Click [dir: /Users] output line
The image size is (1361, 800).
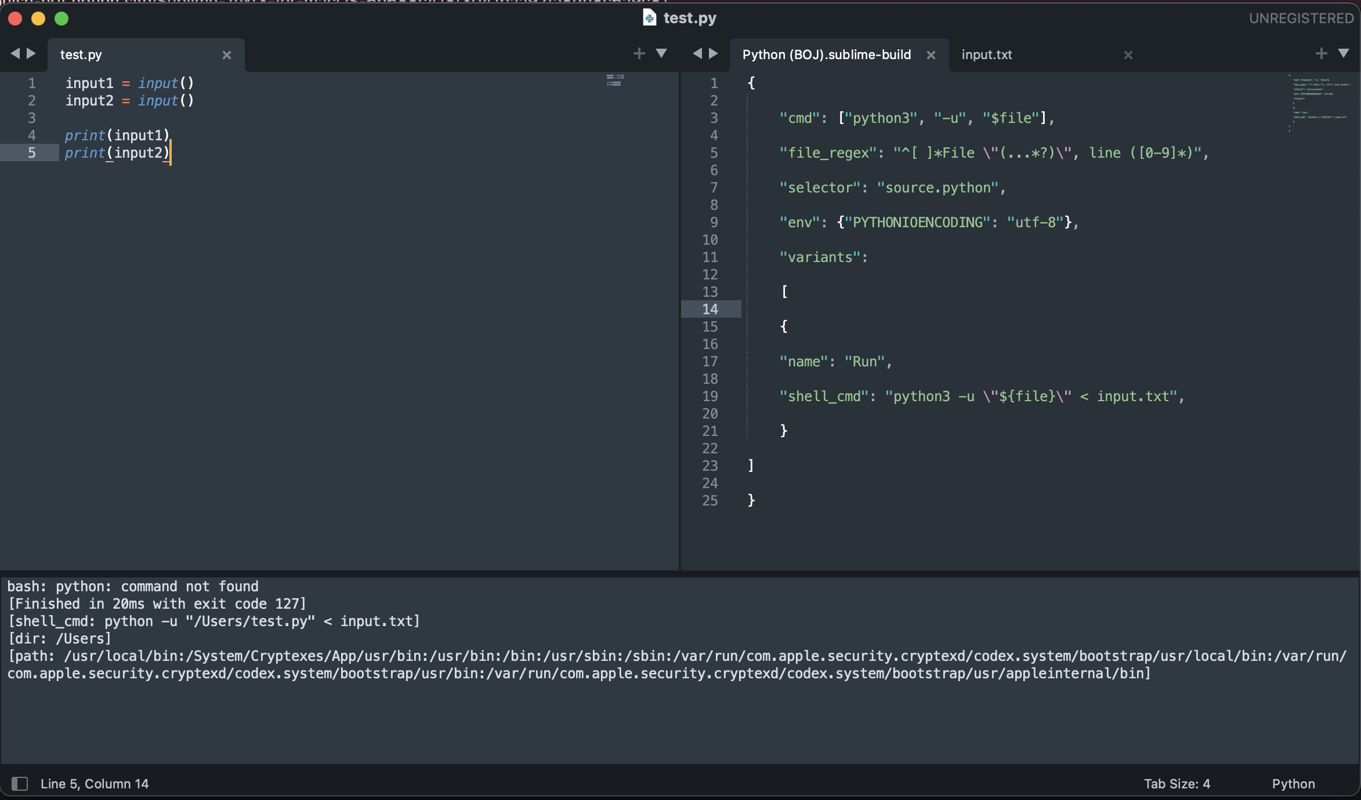[x=59, y=639]
